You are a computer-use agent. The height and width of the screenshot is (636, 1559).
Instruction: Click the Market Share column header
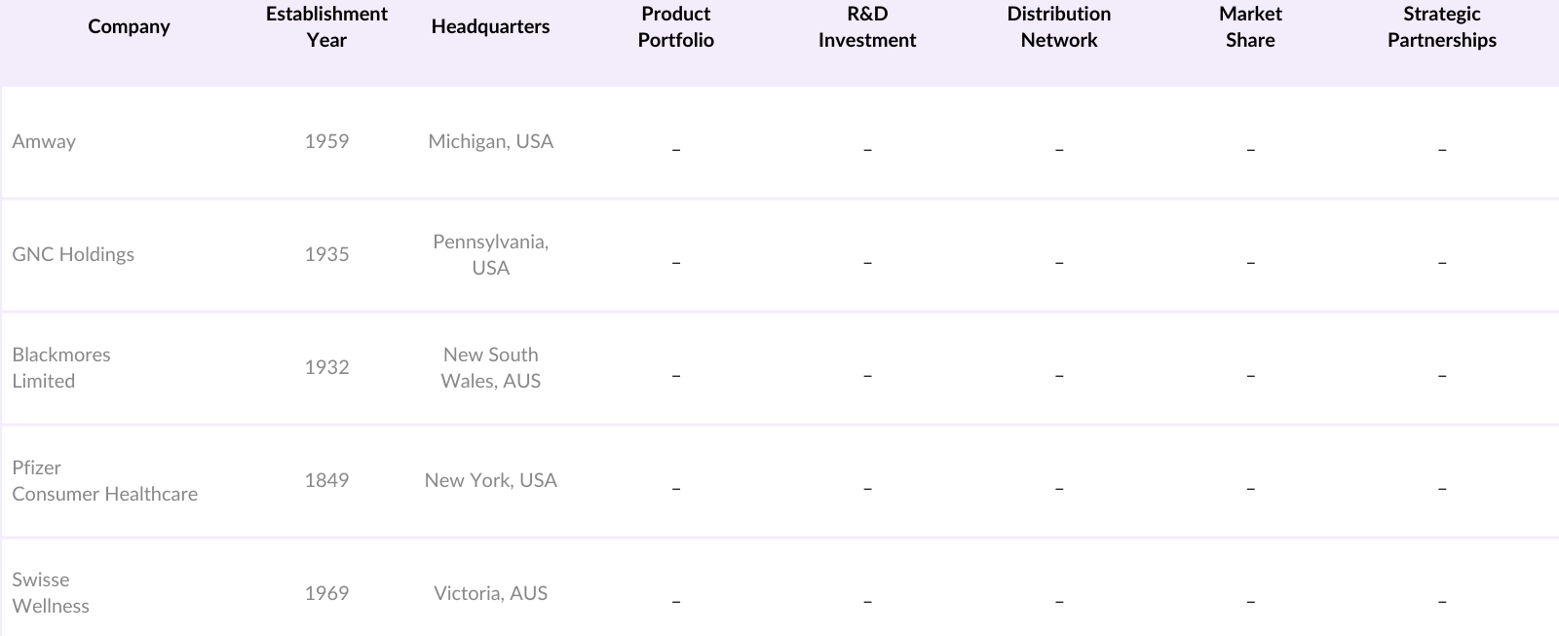[1250, 27]
